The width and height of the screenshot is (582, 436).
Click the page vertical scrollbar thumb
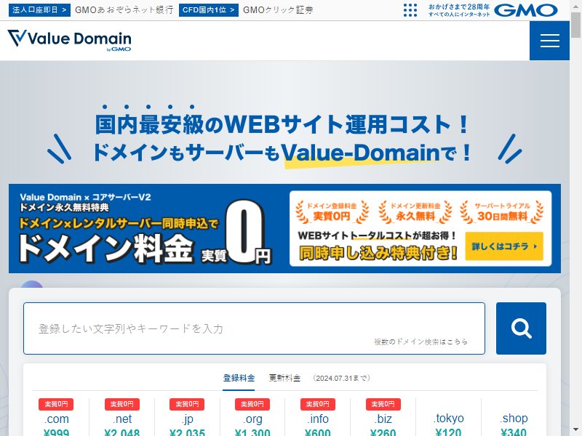(x=575, y=24)
